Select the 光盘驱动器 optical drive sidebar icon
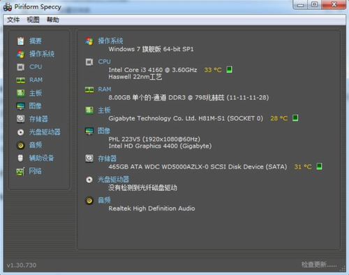Viewport: 349px width, 275px height. pyautogui.click(x=20, y=132)
